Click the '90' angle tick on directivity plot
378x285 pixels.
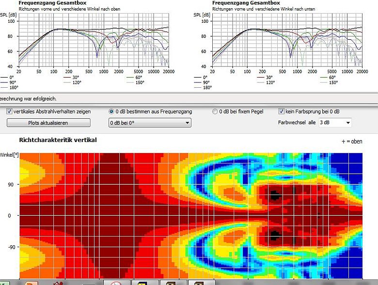point(11,185)
